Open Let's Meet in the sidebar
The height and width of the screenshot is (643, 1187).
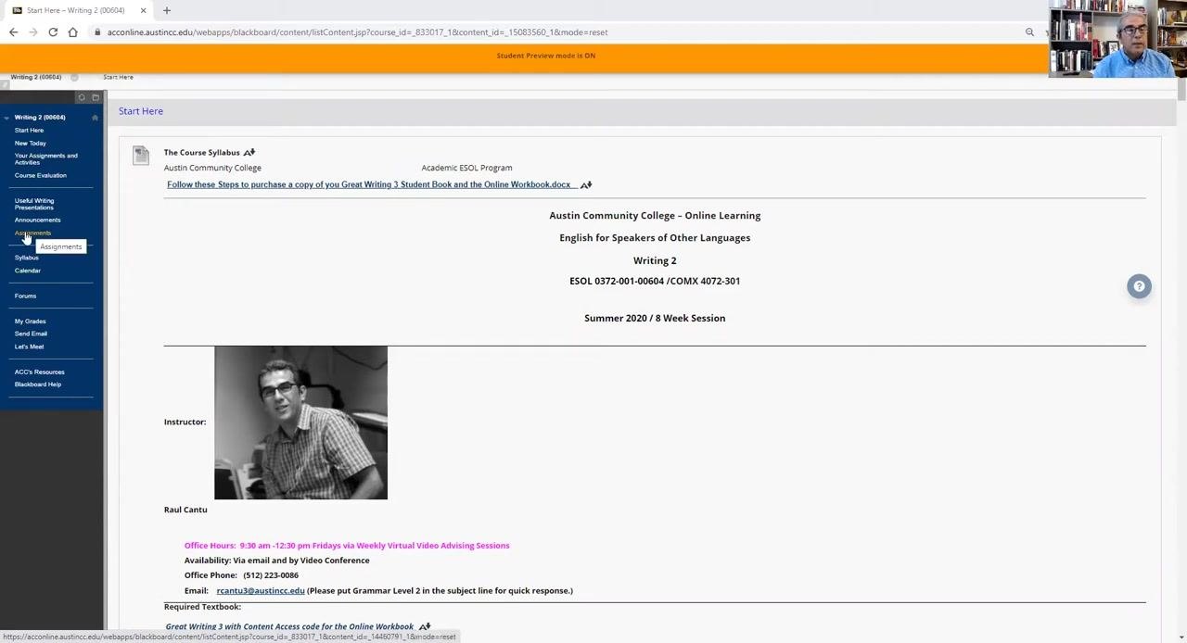[29, 347]
